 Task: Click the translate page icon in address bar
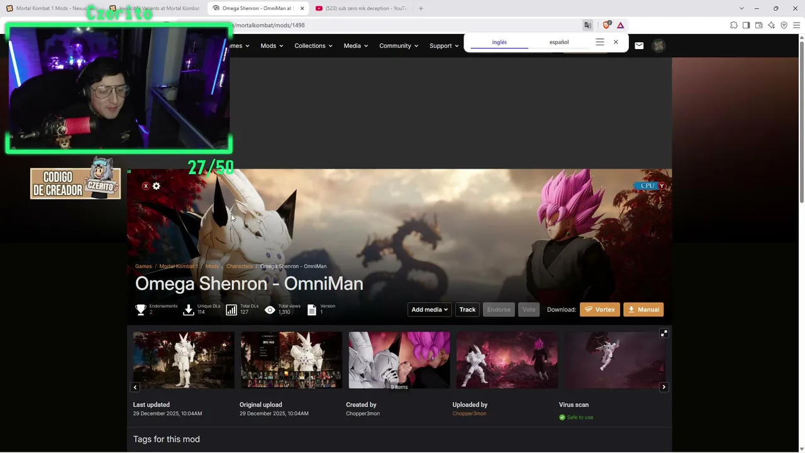click(x=588, y=25)
